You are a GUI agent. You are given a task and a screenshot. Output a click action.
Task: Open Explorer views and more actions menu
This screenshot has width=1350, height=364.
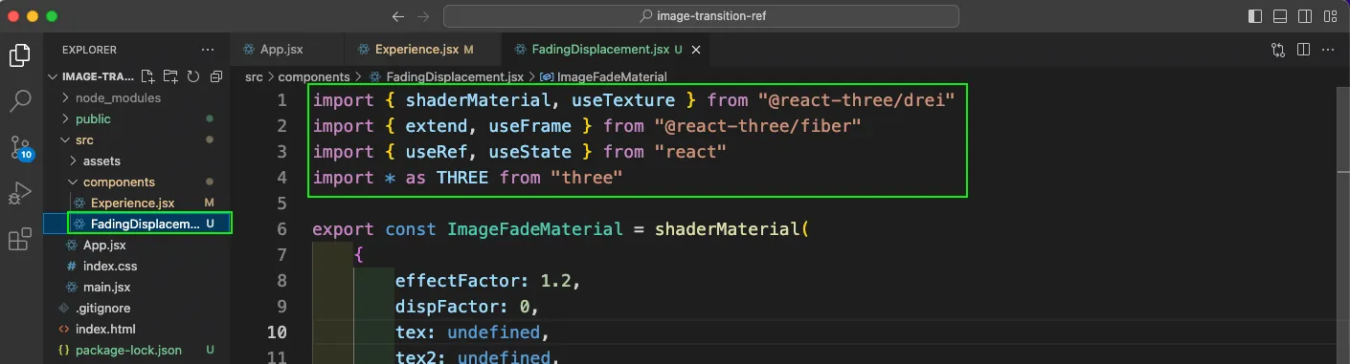click(208, 50)
